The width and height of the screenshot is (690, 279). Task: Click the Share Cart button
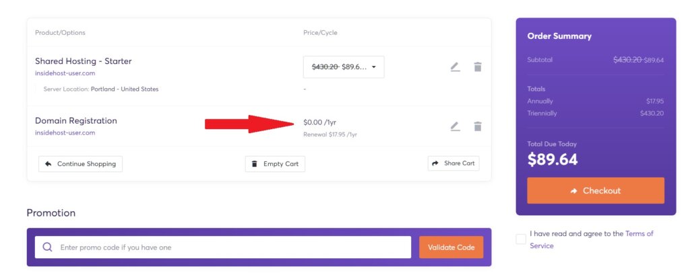tap(453, 163)
